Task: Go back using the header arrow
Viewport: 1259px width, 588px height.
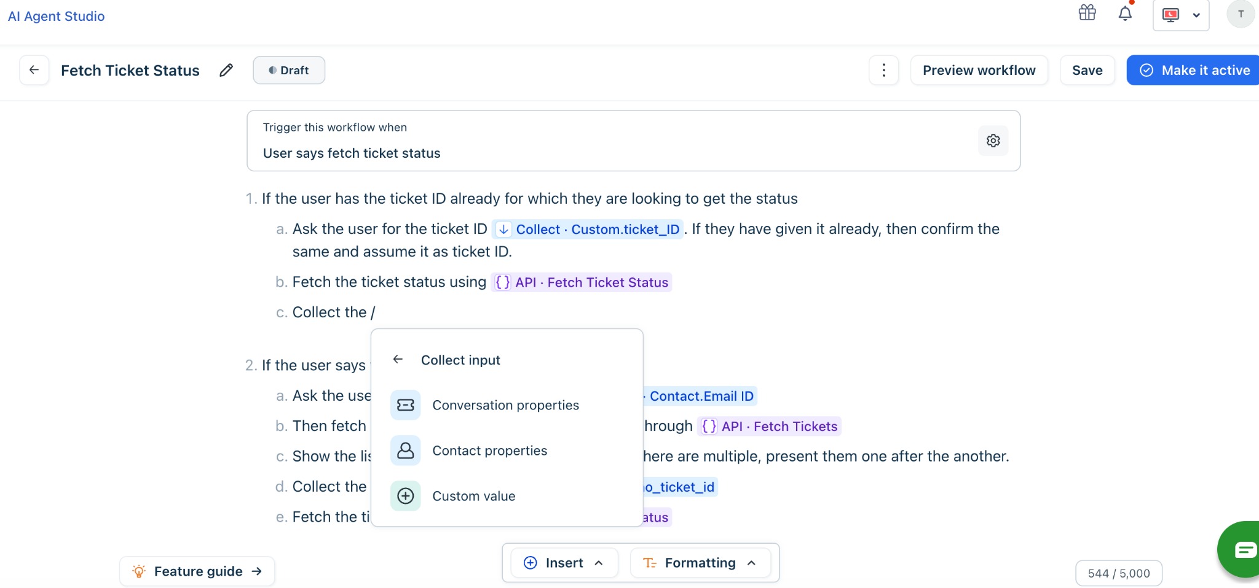Action: (34, 70)
